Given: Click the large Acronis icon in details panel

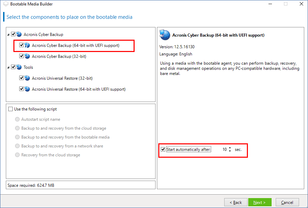Looking at the screenshot, I should 165,35.
